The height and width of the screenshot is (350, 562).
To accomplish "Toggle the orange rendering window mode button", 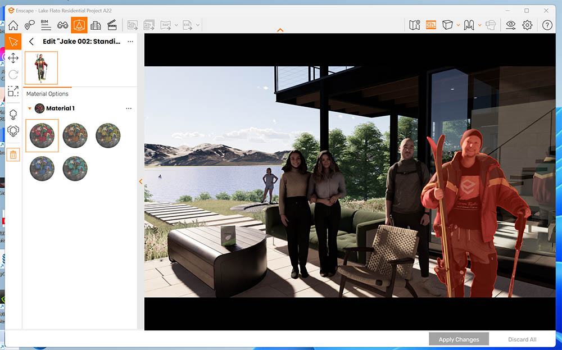I will click(431, 25).
